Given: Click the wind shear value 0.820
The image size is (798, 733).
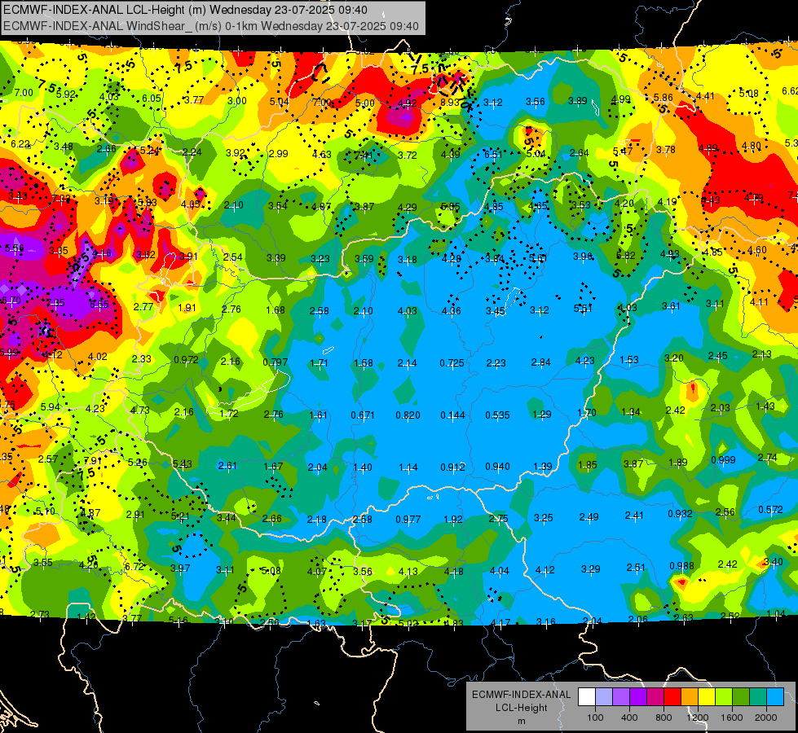Looking at the screenshot, I should (x=408, y=415).
